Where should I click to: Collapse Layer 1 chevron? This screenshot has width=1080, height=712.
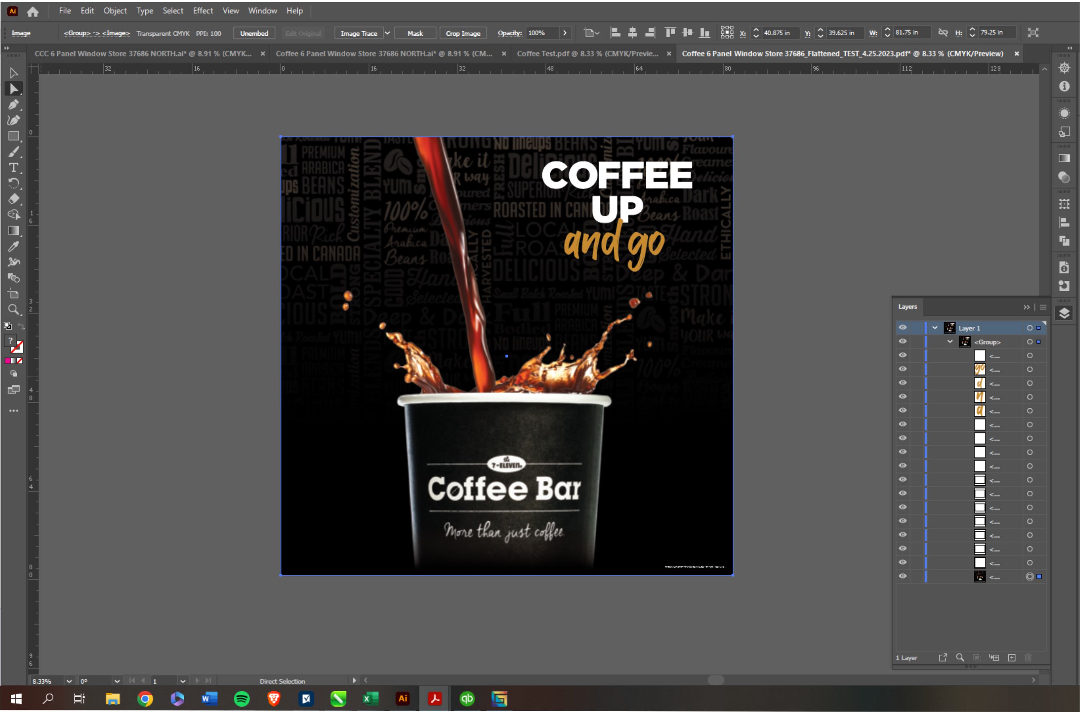(x=935, y=328)
